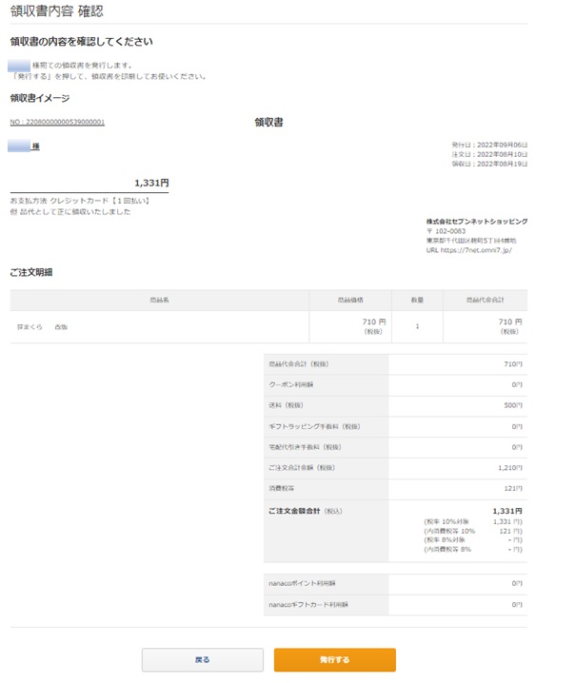Click the receipt number NO: 2208000000539000001
The image size is (575, 683).
tap(57, 123)
